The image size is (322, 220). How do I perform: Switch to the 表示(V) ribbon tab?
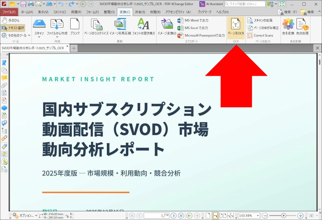pyautogui.click(x=43, y=12)
